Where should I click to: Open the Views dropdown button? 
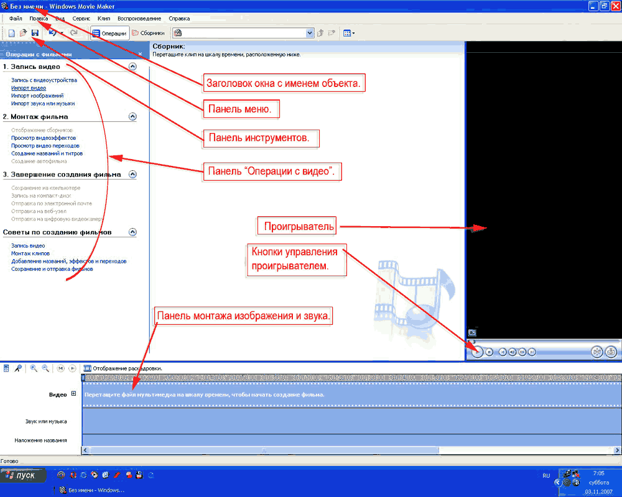coord(349,34)
